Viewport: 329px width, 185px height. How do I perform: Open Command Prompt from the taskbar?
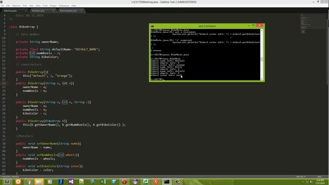[167, 181]
